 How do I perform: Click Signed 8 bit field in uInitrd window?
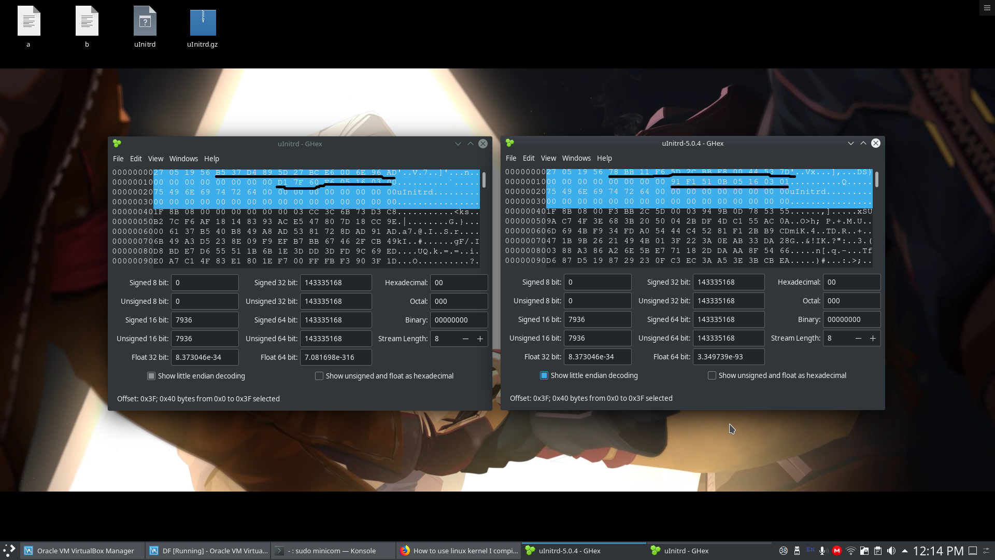[x=205, y=283]
